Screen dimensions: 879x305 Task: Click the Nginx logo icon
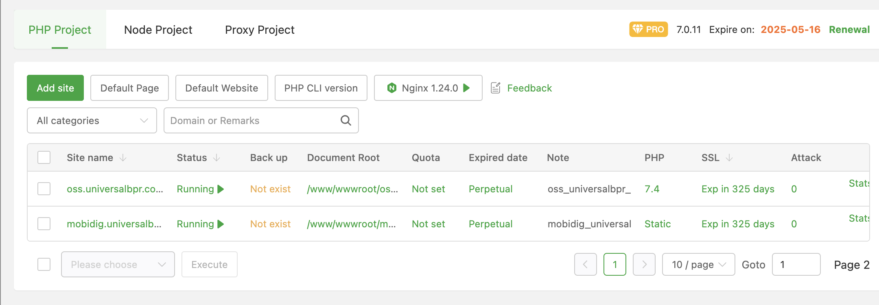coord(391,88)
